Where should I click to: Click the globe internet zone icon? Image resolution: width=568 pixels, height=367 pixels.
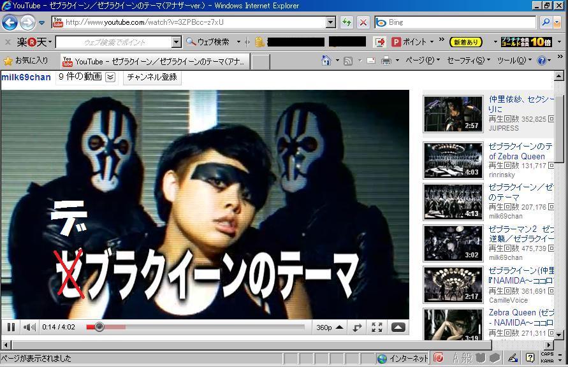(x=382, y=359)
